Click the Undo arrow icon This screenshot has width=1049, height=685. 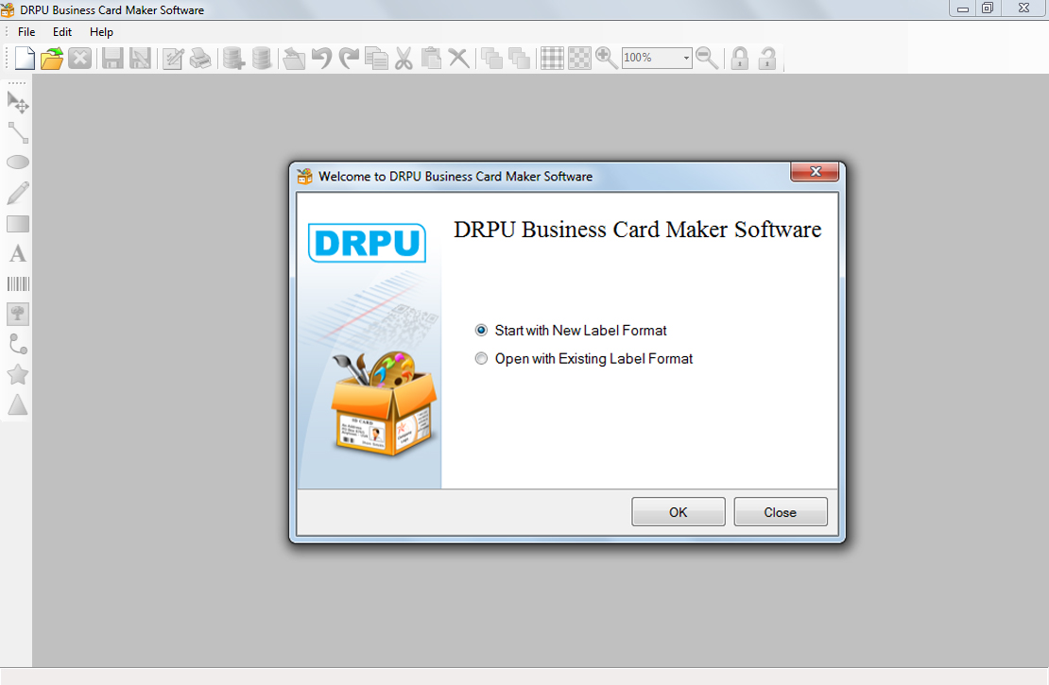(322, 59)
